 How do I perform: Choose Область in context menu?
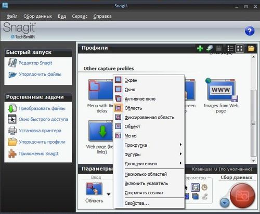[149, 108]
